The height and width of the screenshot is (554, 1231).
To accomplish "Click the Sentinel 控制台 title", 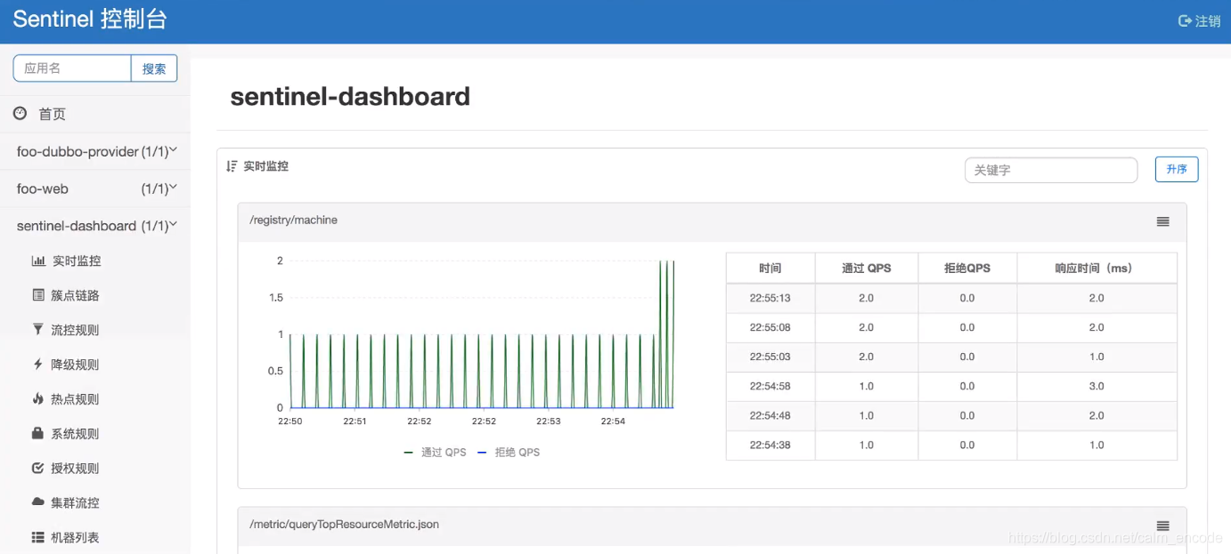I will click(90, 20).
